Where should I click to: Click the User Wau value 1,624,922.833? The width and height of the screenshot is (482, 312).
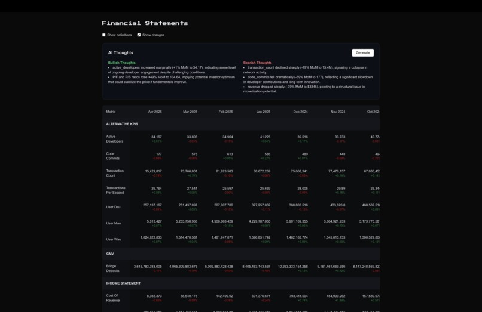pos(151,237)
